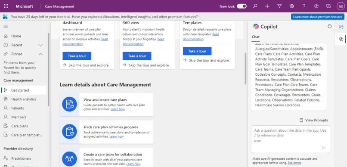Click the Track care plan activities icon
This screenshot has width=347, height=167.
[x=69, y=132]
